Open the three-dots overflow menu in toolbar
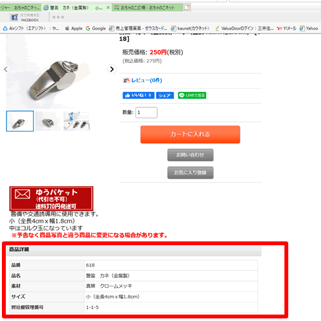 click(x=58, y=17)
